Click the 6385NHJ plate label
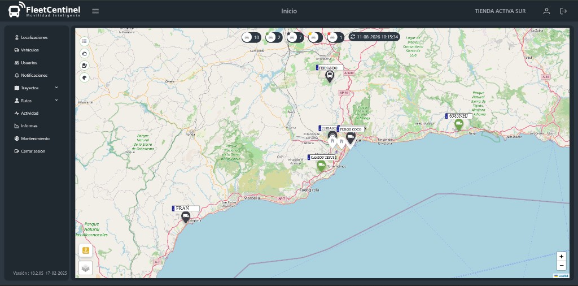578x286 pixels. click(459, 116)
